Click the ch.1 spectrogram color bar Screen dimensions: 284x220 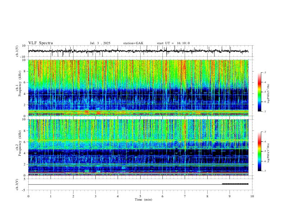pyautogui.click(x=259, y=92)
